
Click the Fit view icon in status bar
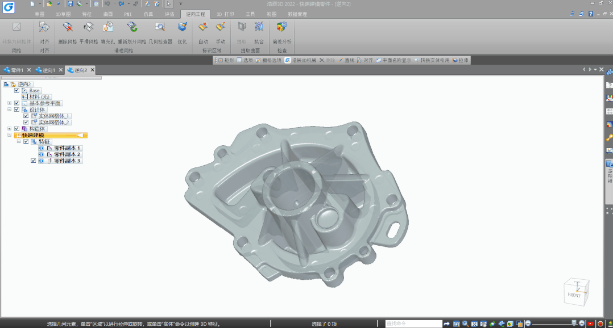point(474,323)
